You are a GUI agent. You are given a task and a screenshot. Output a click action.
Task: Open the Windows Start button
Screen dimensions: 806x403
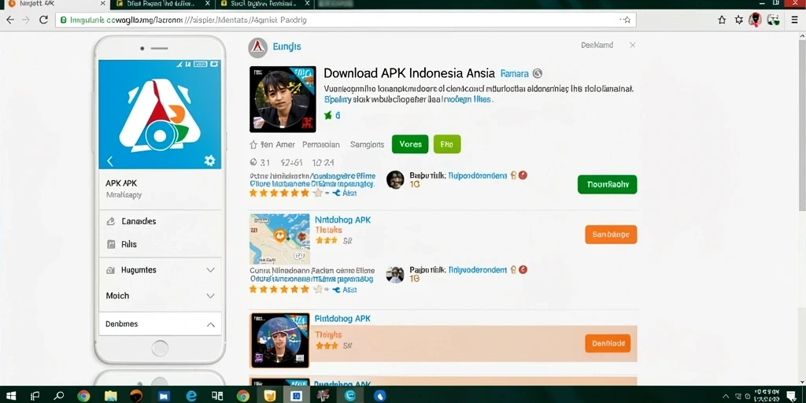[11, 396]
